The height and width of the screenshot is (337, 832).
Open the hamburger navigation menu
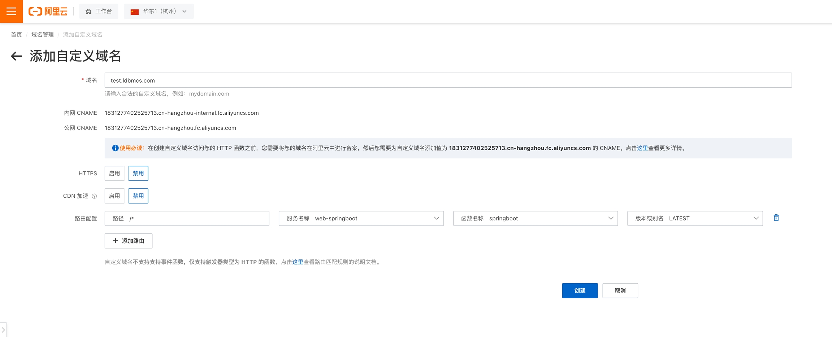(11, 11)
